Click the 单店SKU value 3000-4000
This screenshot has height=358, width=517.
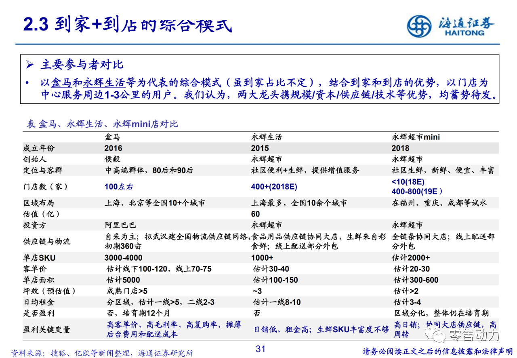tap(123, 258)
